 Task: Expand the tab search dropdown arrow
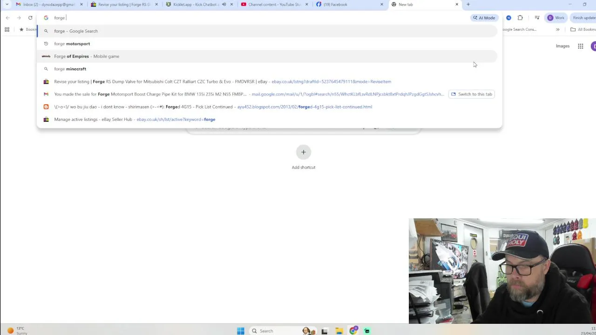click(x=7, y=5)
